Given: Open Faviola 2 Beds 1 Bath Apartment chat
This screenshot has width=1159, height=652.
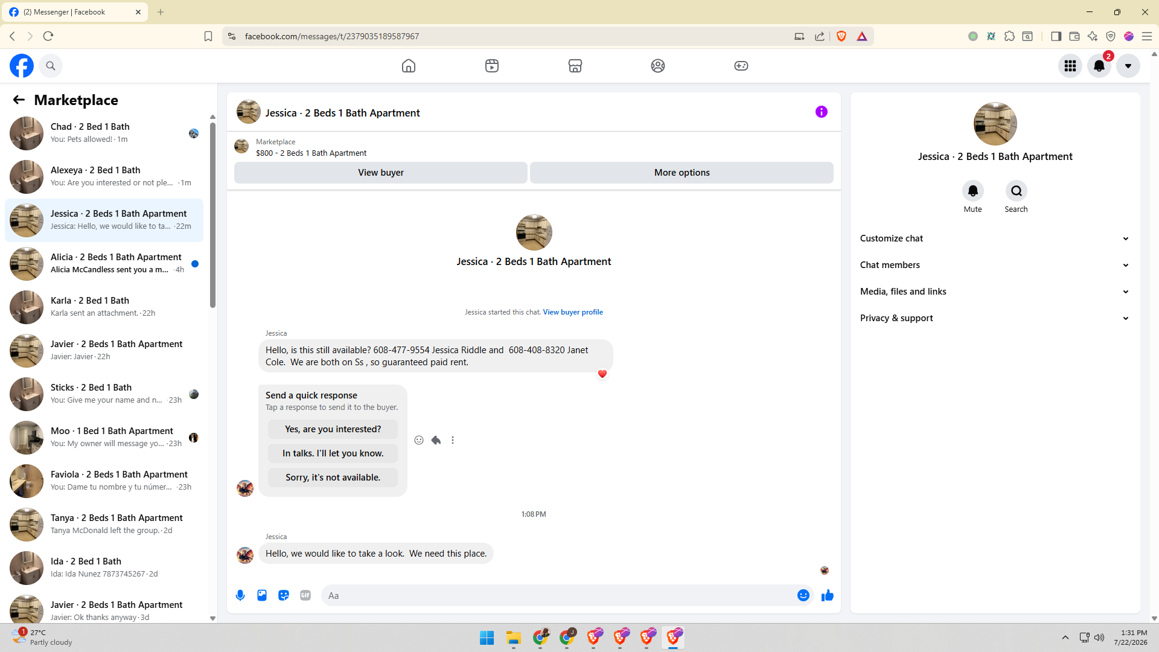Looking at the screenshot, I should pyautogui.click(x=104, y=481).
